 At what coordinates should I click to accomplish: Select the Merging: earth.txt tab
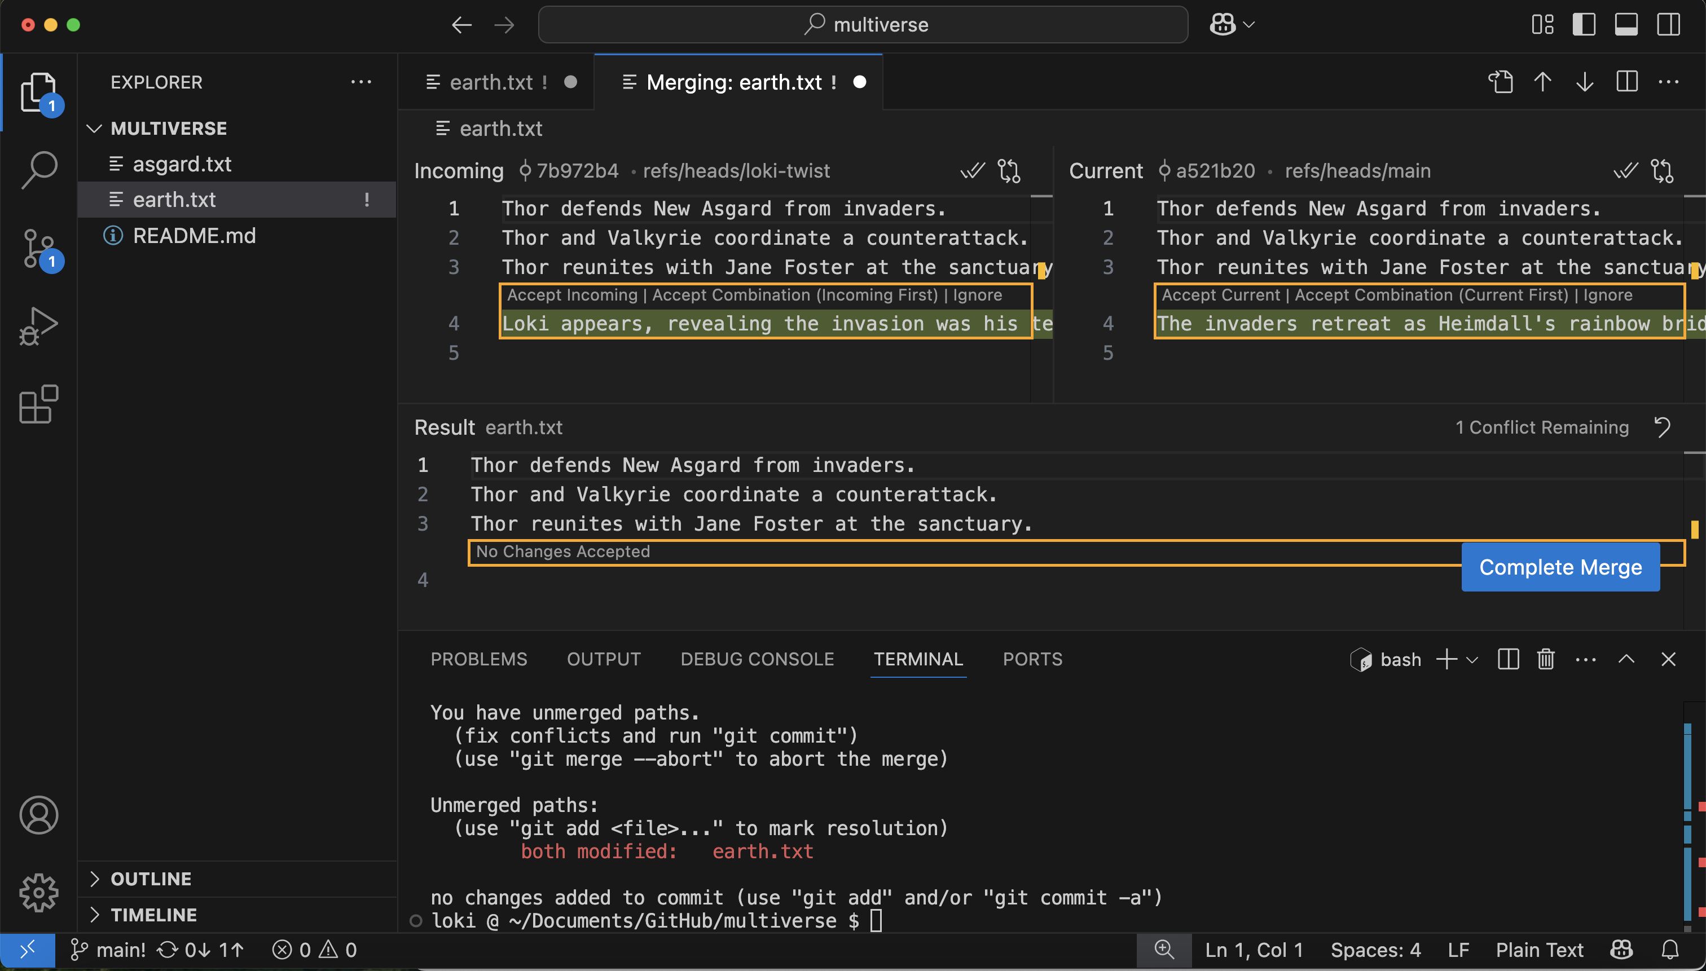[x=738, y=82]
